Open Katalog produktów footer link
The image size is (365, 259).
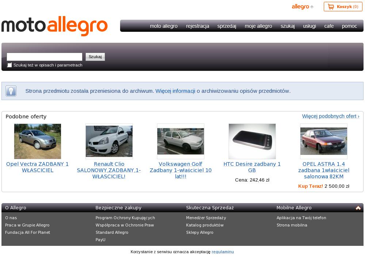pos(205,225)
